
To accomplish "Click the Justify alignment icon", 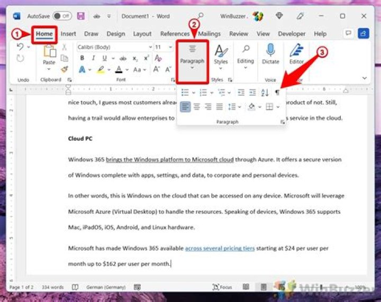I will coord(220,107).
